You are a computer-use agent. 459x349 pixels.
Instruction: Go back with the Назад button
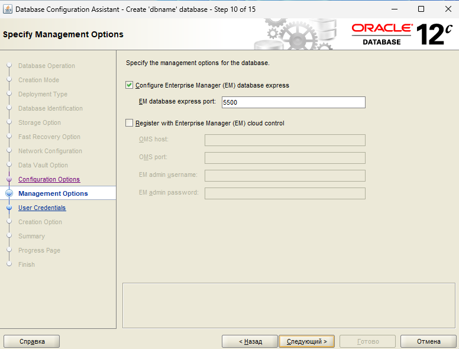click(x=250, y=341)
